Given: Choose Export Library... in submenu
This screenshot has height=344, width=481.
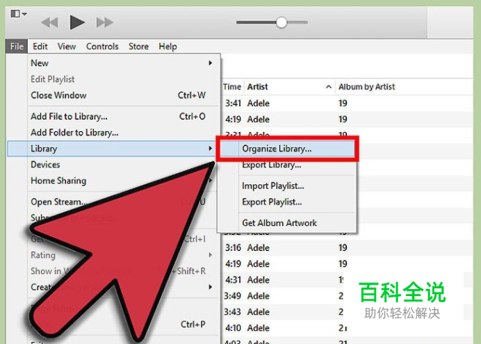Looking at the screenshot, I should tap(272, 165).
